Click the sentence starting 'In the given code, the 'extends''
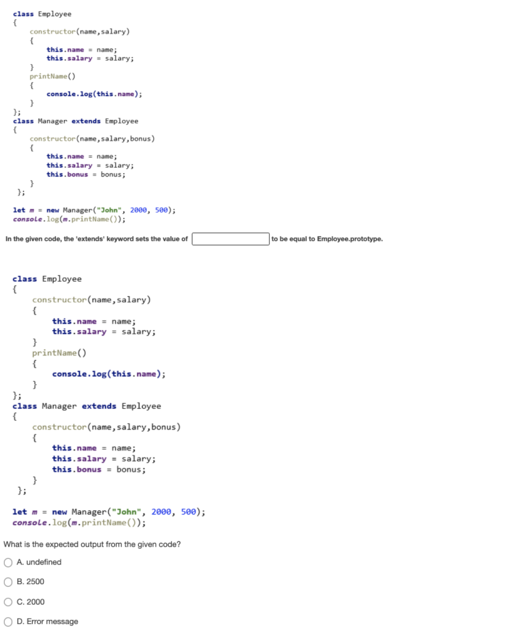 pos(97,239)
